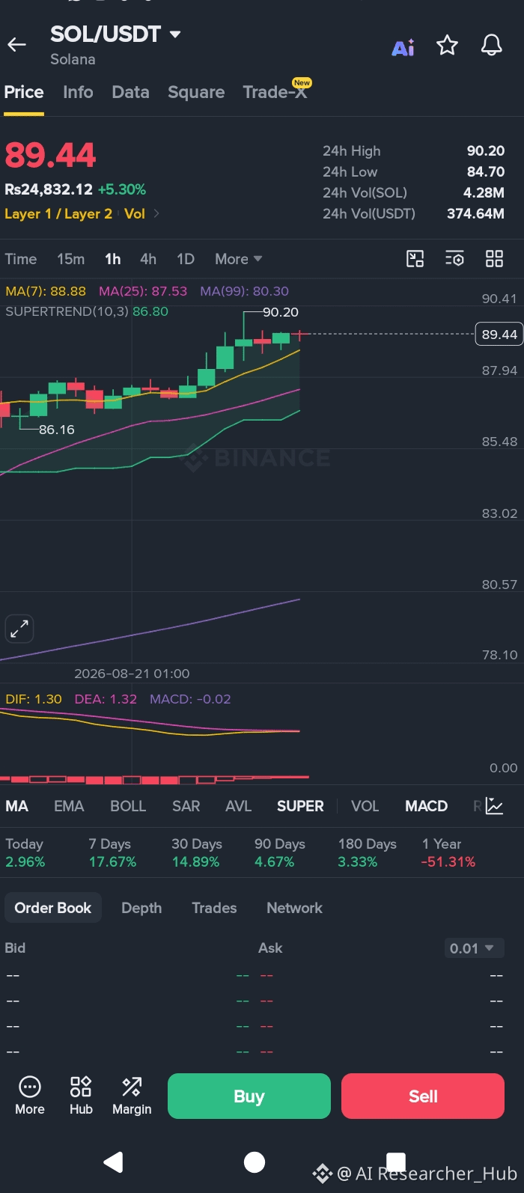Open the AI assistant icon

(x=403, y=48)
